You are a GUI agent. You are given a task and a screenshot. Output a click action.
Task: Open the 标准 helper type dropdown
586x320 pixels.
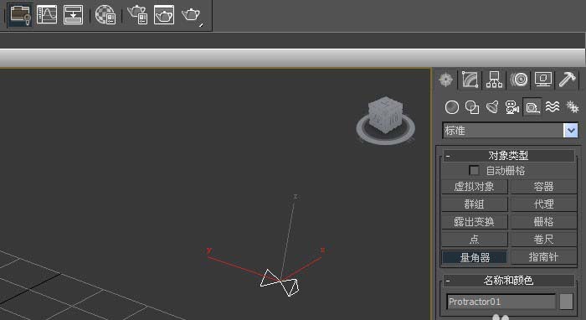pyautogui.click(x=571, y=131)
